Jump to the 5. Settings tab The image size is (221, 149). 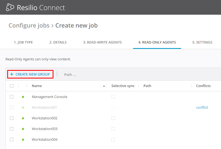[x=202, y=42]
